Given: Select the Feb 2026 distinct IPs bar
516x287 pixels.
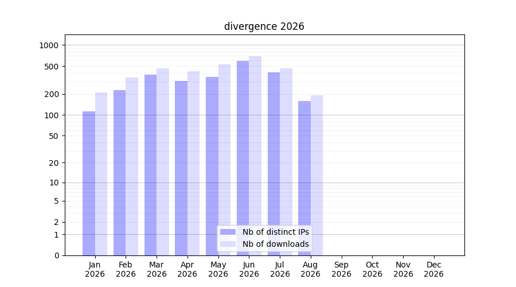Looking at the screenshot, I should point(119,173).
